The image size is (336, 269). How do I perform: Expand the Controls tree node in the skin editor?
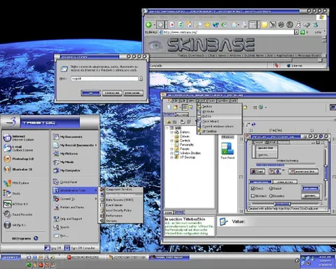pyautogui.click(x=171, y=141)
